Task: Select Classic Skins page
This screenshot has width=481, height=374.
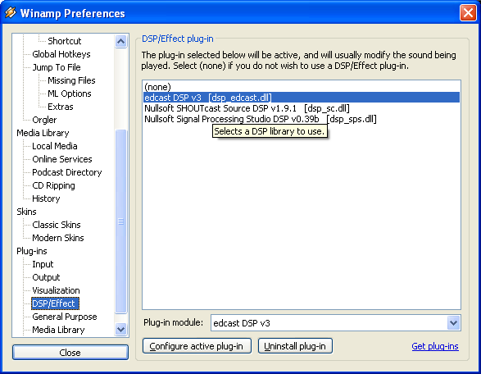Action: pos(57,225)
